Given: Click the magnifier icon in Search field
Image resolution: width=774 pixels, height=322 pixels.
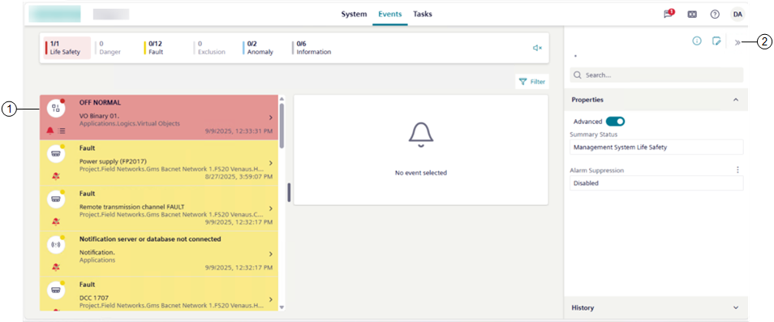Looking at the screenshot, I should [x=578, y=75].
